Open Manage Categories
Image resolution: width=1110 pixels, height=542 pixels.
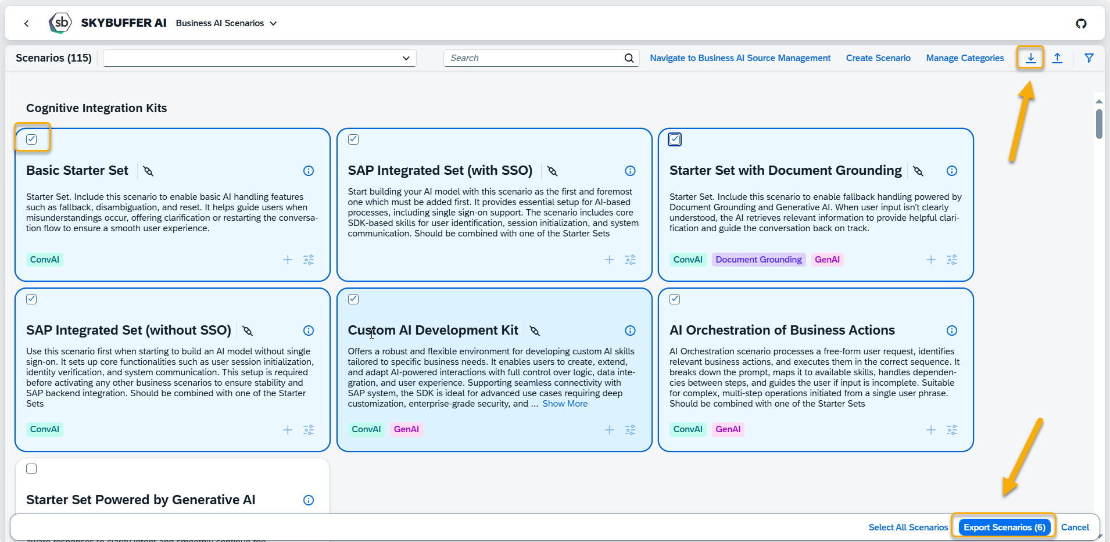(x=965, y=58)
